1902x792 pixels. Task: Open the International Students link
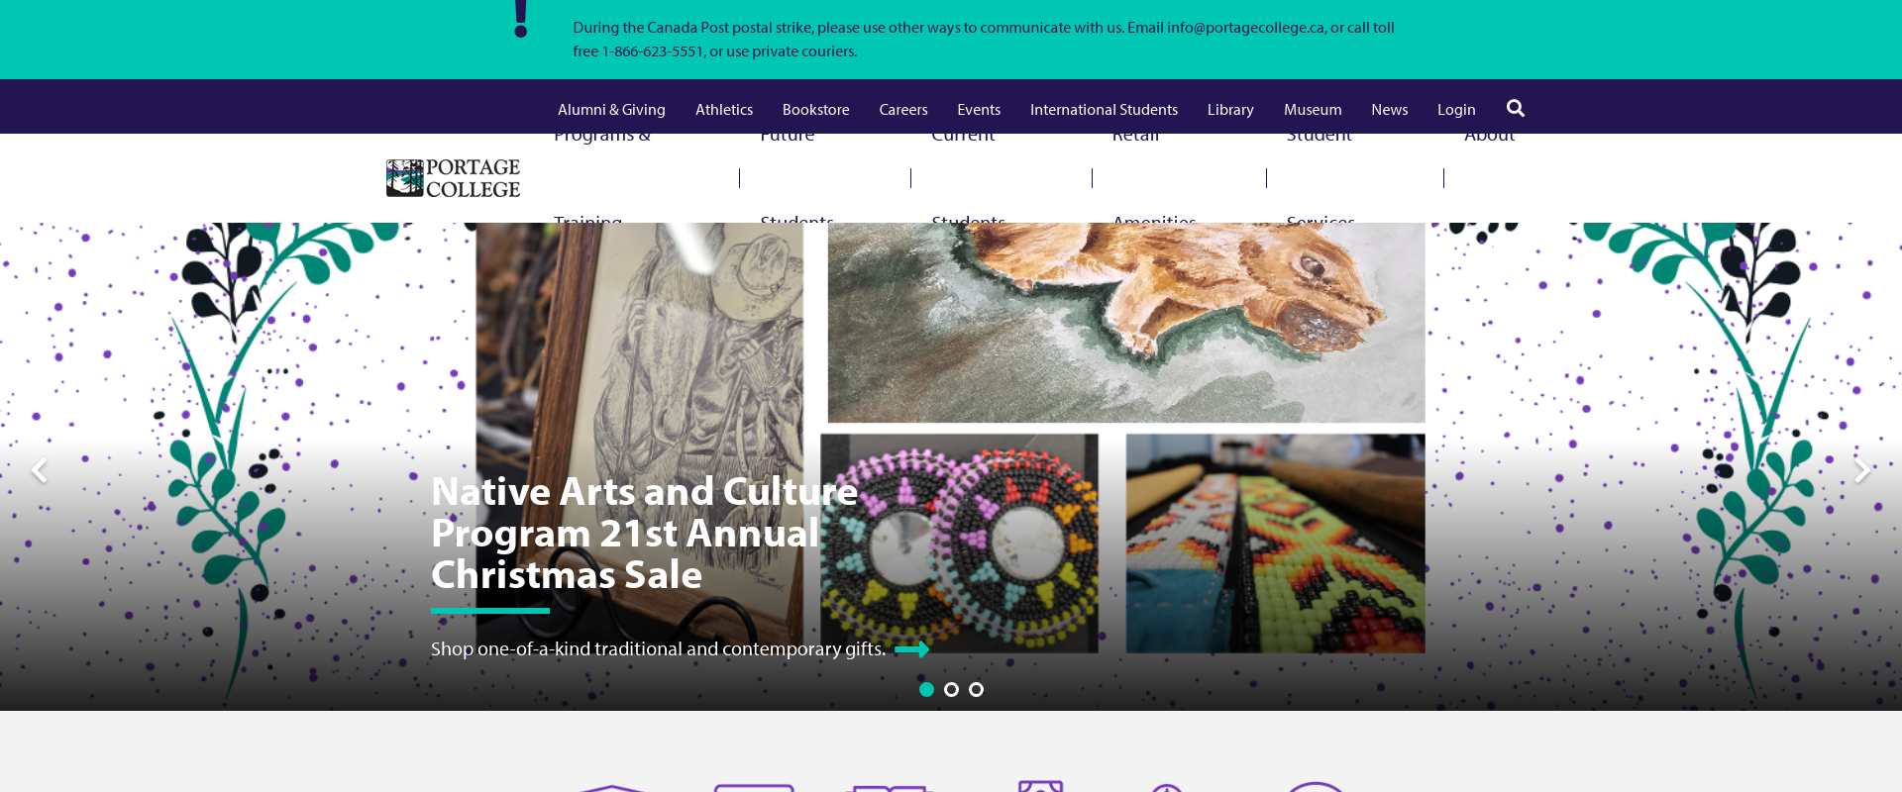[x=1104, y=109]
